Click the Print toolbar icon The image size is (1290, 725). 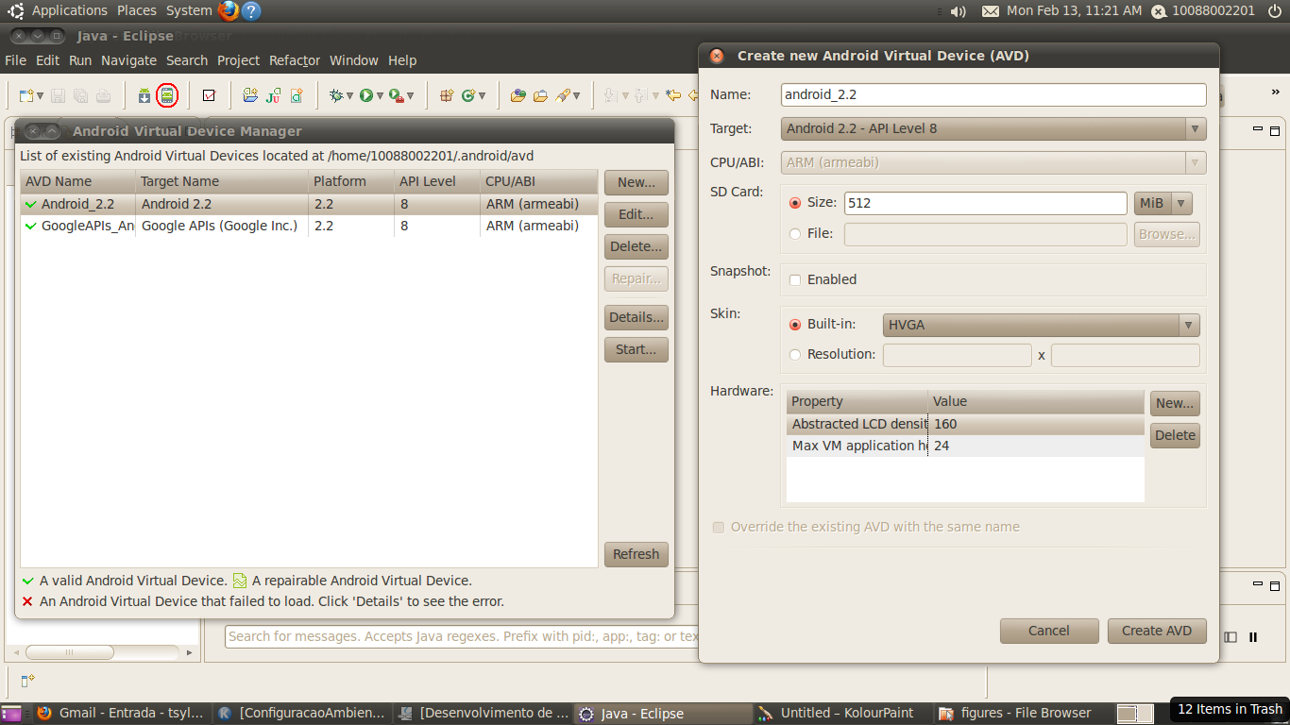(x=104, y=95)
